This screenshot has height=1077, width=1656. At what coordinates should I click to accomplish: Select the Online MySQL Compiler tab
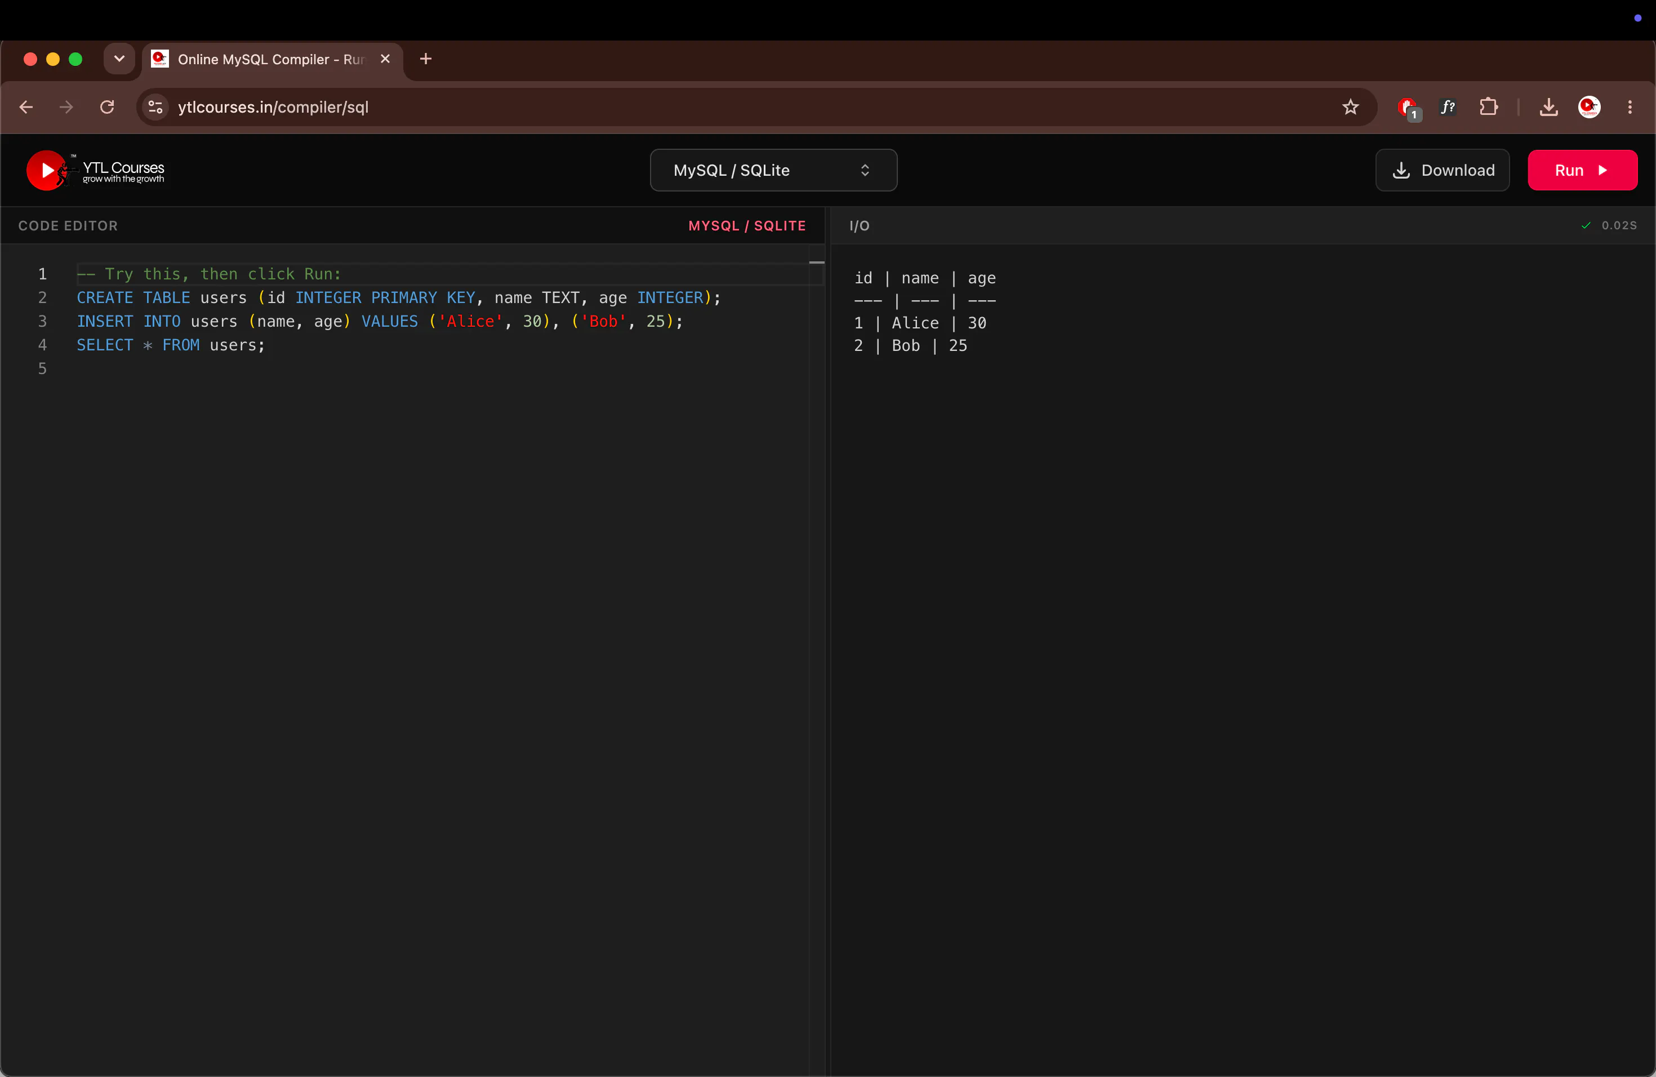(x=273, y=59)
